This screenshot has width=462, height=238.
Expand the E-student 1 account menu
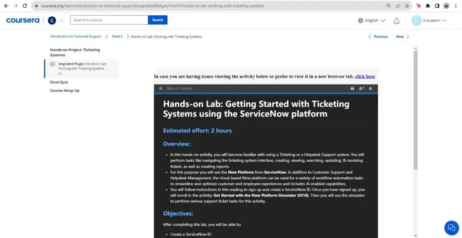[x=434, y=21]
